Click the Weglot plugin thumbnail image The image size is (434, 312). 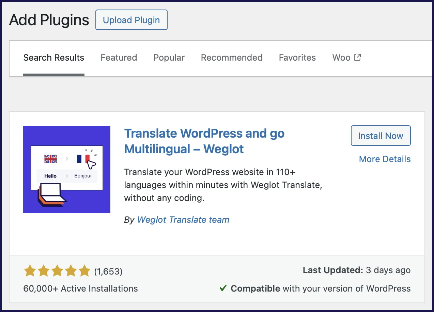point(67,169)
